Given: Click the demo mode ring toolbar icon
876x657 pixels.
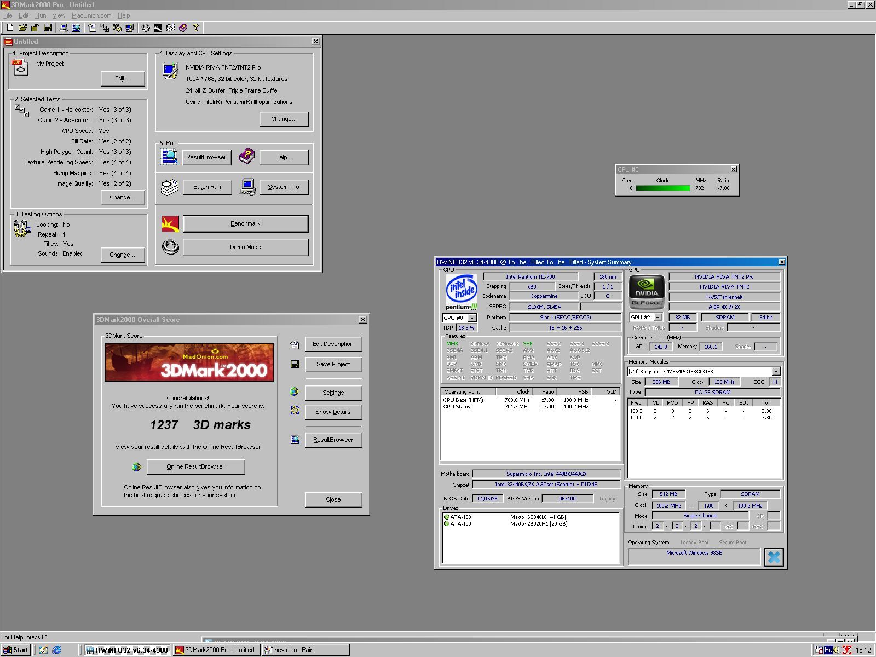Looking at the screenshot, I should click(x=146, y=27).
